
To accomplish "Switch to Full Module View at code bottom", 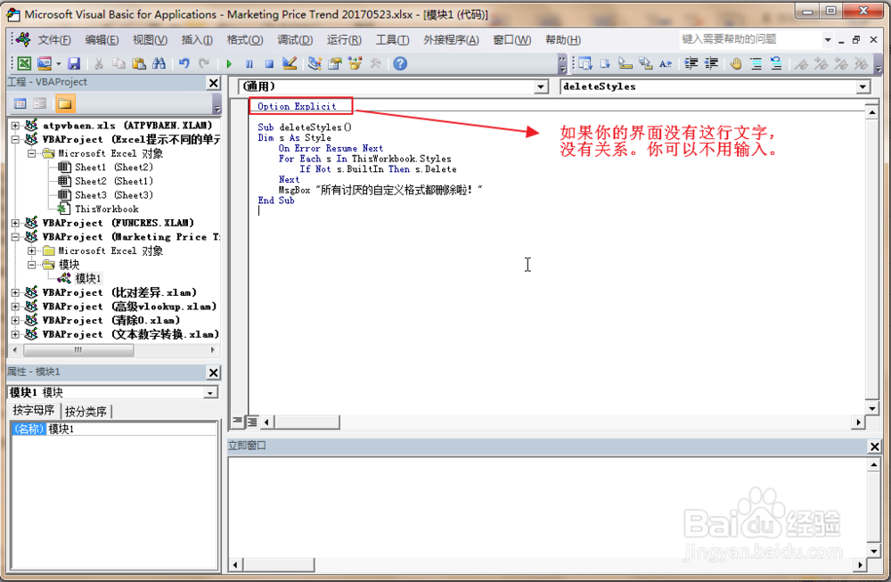I will (252, 422).
